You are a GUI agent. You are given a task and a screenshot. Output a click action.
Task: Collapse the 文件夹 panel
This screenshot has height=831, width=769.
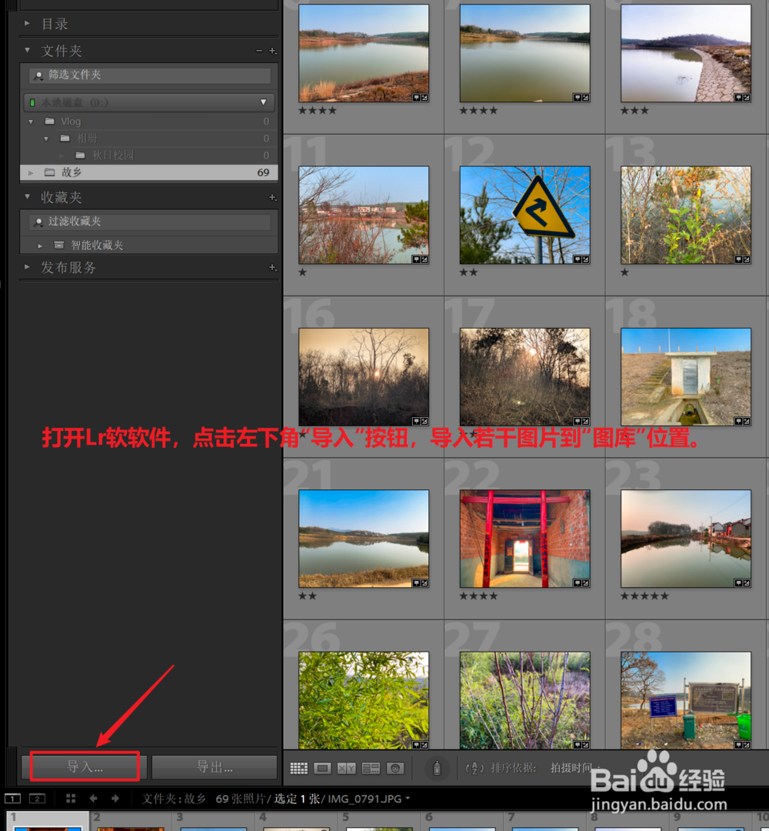point(27,50)
